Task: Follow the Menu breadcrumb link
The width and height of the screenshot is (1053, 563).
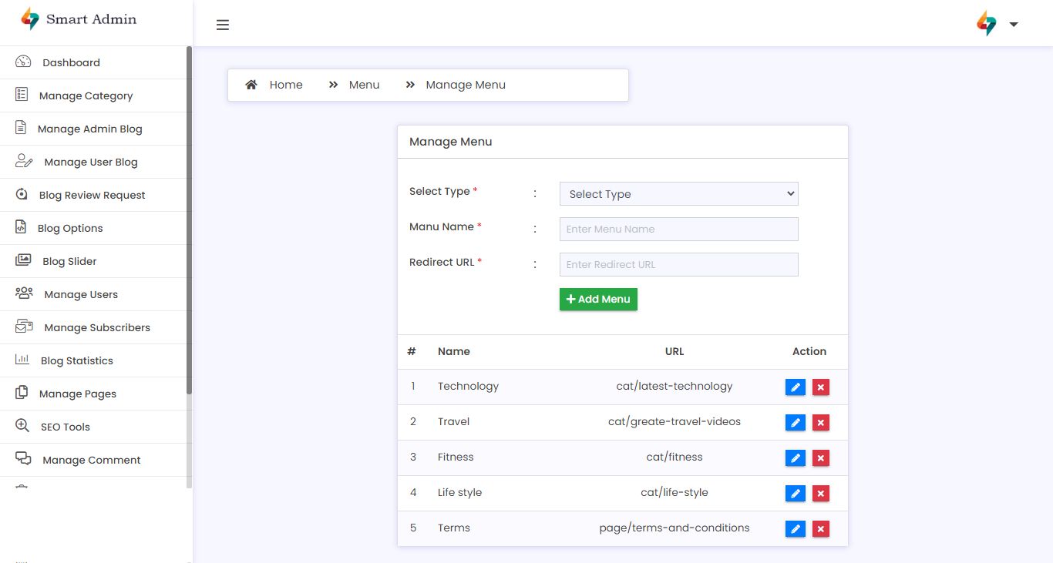Action: point(364,85)
